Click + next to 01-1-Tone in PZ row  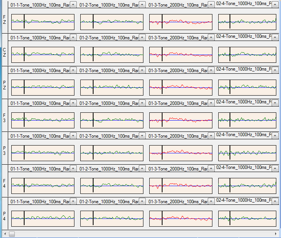tap(73, 70)
